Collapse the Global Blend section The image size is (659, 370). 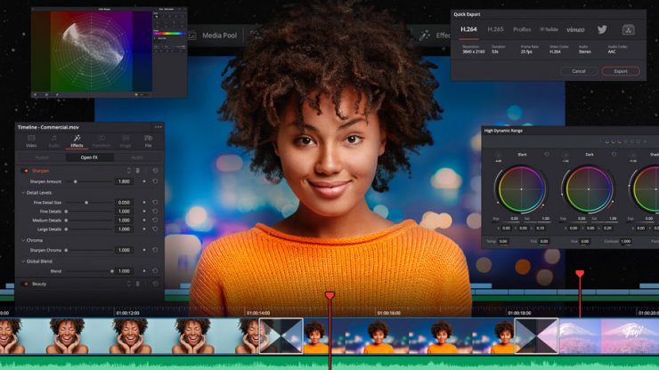click(x=22, y=261)
